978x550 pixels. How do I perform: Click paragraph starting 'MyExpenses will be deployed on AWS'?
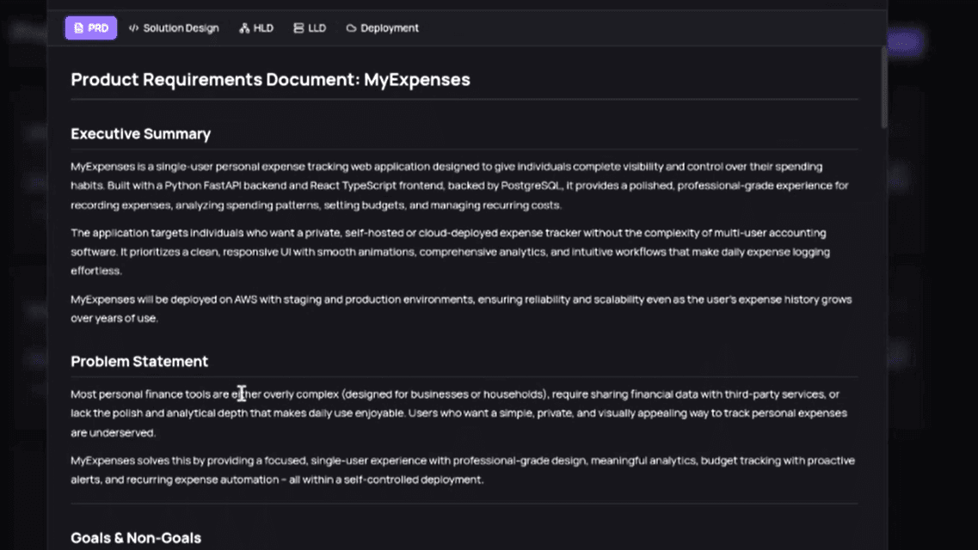pyautogui.click(x=461, y=309)
